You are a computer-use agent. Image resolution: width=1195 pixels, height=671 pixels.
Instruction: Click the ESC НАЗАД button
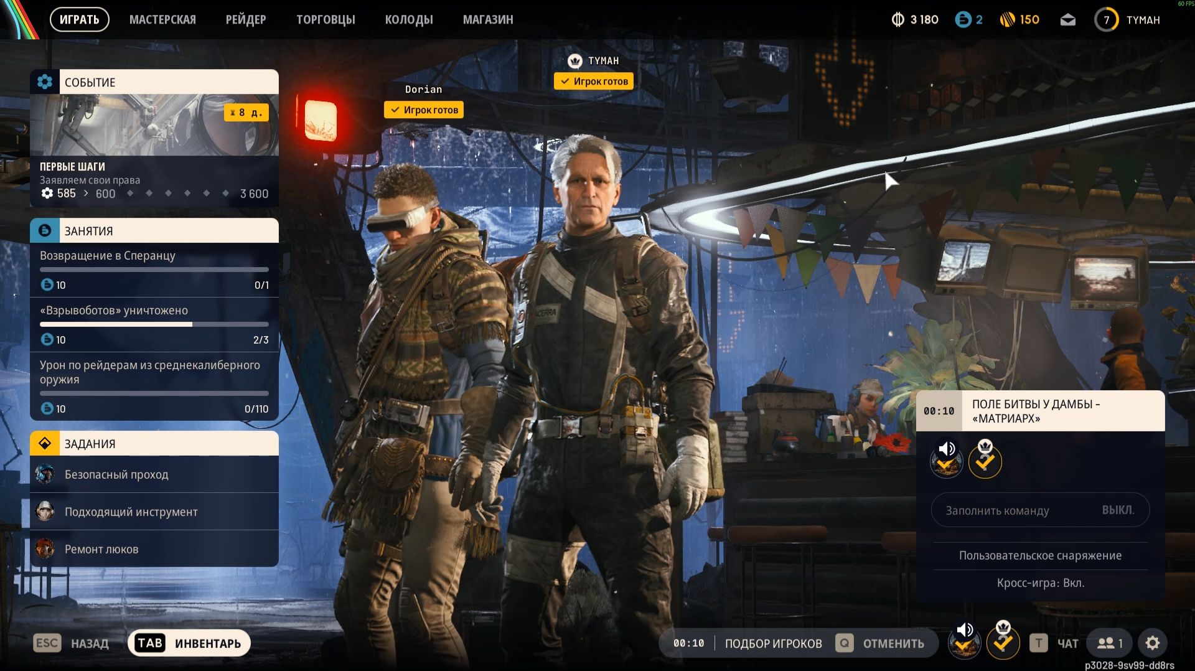[71, 643]
